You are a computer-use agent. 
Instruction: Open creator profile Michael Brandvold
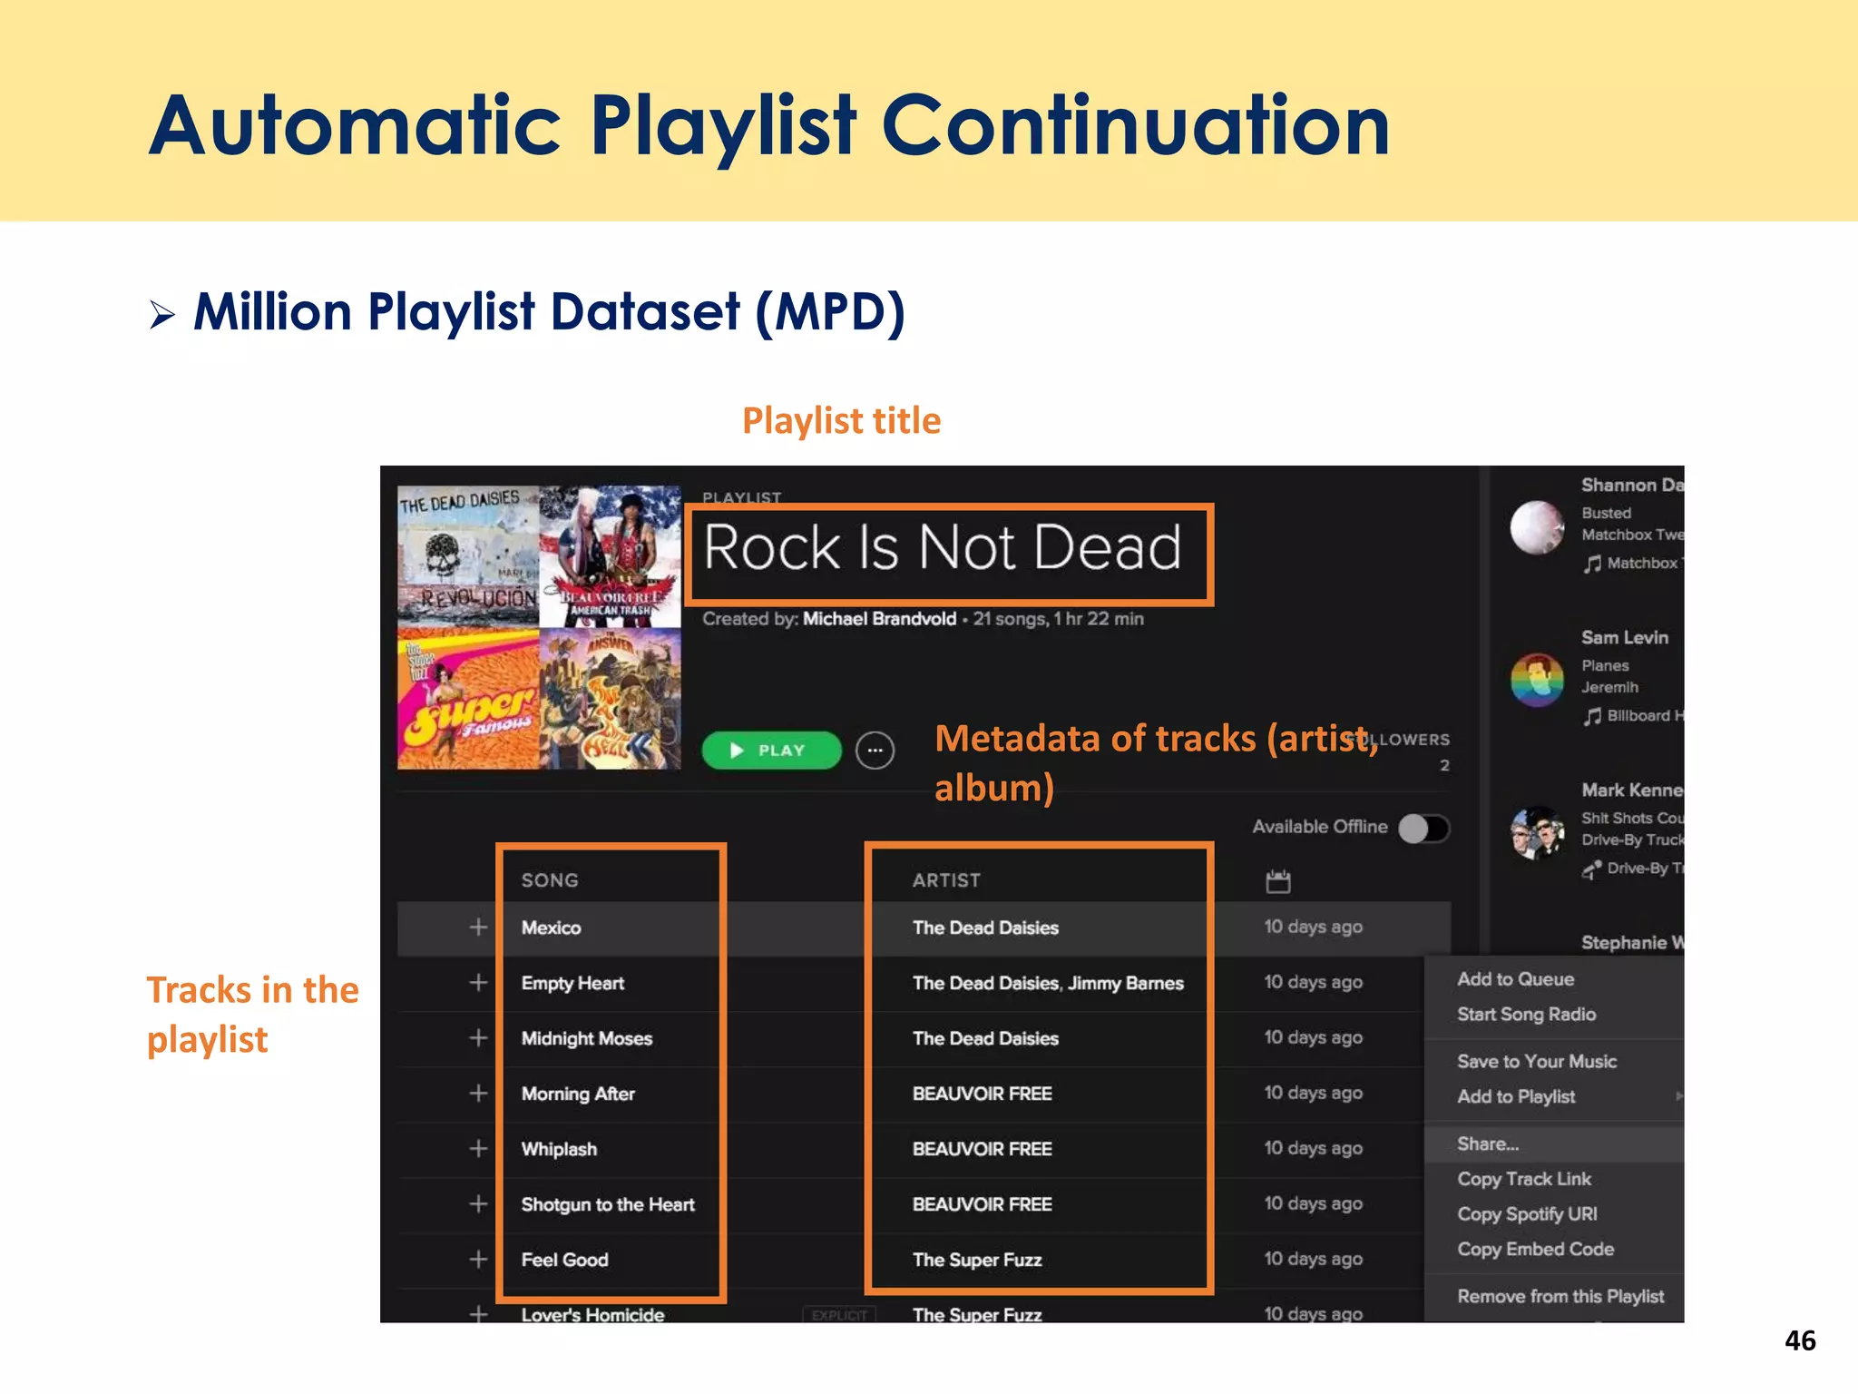pyautogui.click(x=879, y=619)
